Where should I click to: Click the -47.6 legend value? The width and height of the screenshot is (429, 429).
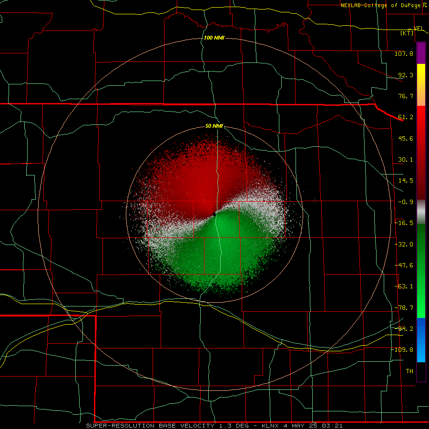(404, 266)
